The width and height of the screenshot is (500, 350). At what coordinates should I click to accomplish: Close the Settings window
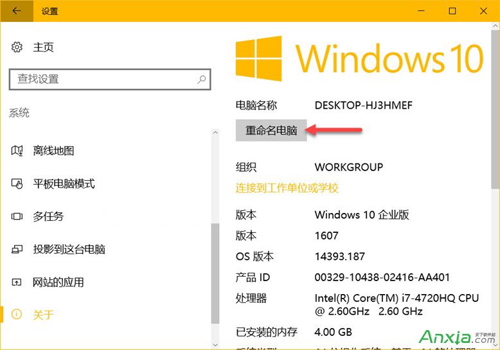(483, 11)
